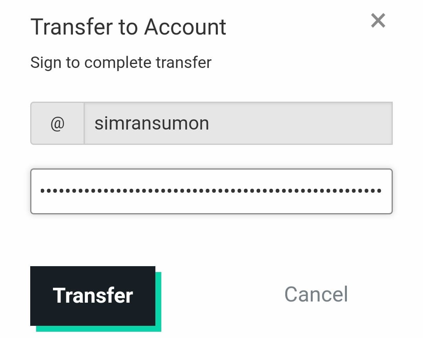Tap the gray at-sign account prefix

coord(57,123)
